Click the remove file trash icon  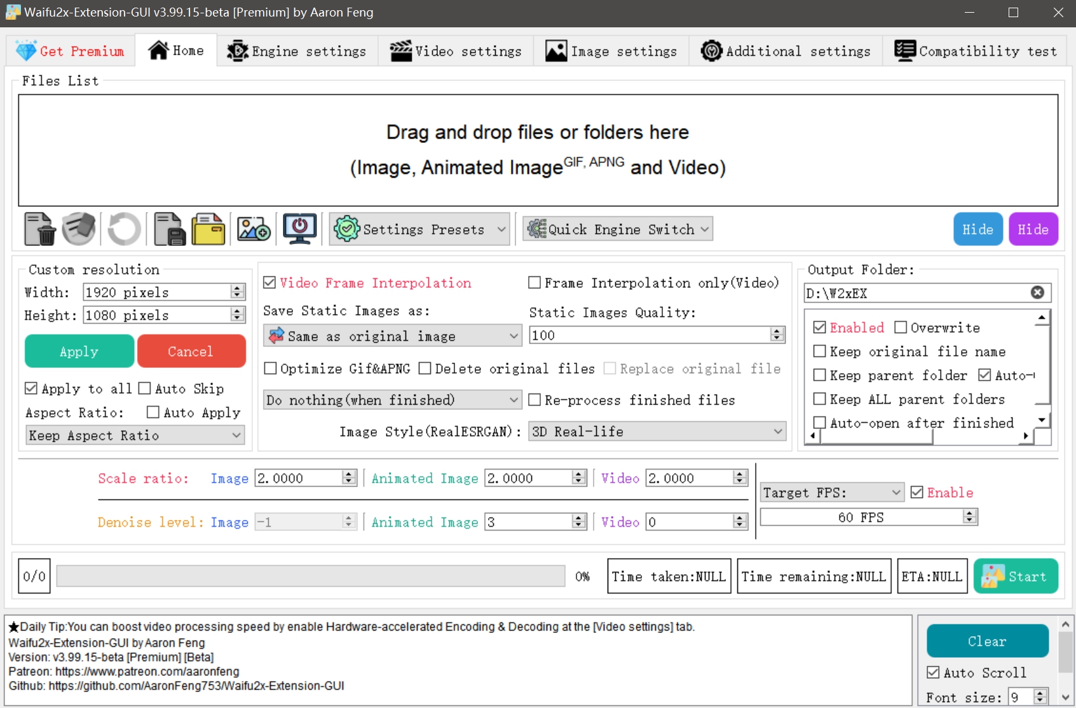(40, 229)
